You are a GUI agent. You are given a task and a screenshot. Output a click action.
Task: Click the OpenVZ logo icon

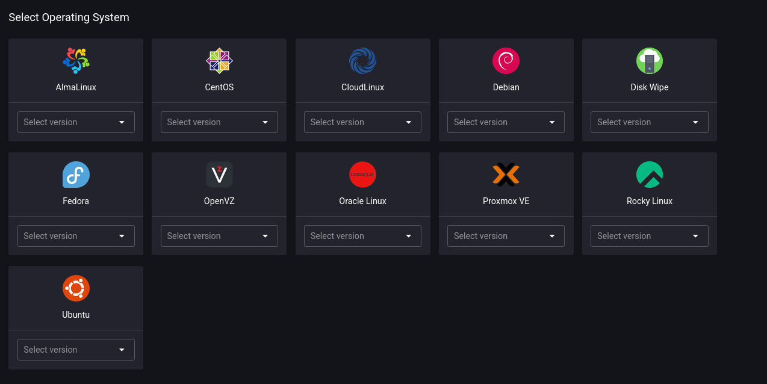coord(219,174)
